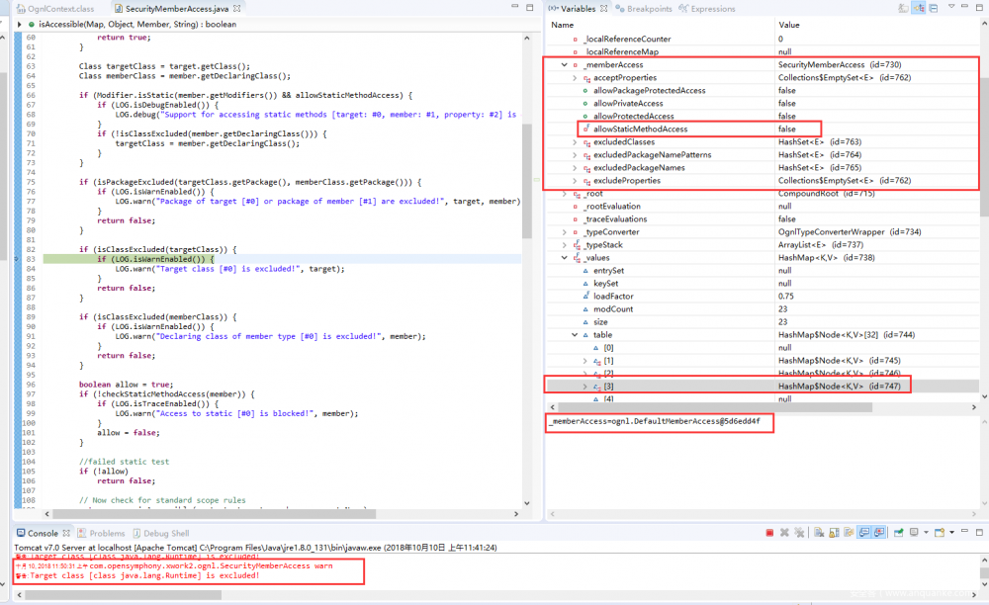The height and width of the screenshot is (605, 989).
Task: Collapse the _memberAccess variable node
Action: tap(565, 65)
